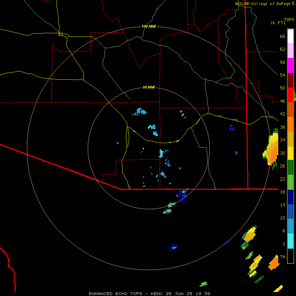
Task: Click the legend value '14'
Action: point(283,205)
